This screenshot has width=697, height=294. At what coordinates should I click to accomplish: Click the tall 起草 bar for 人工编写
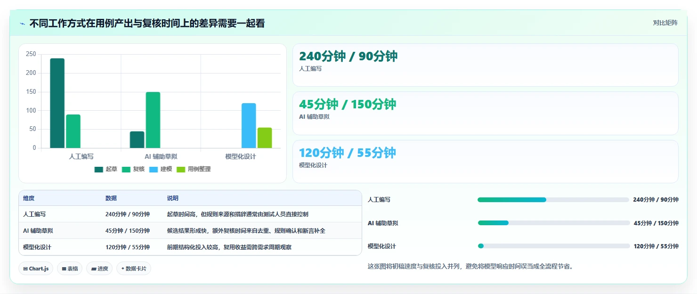click(x=57, y=103)
